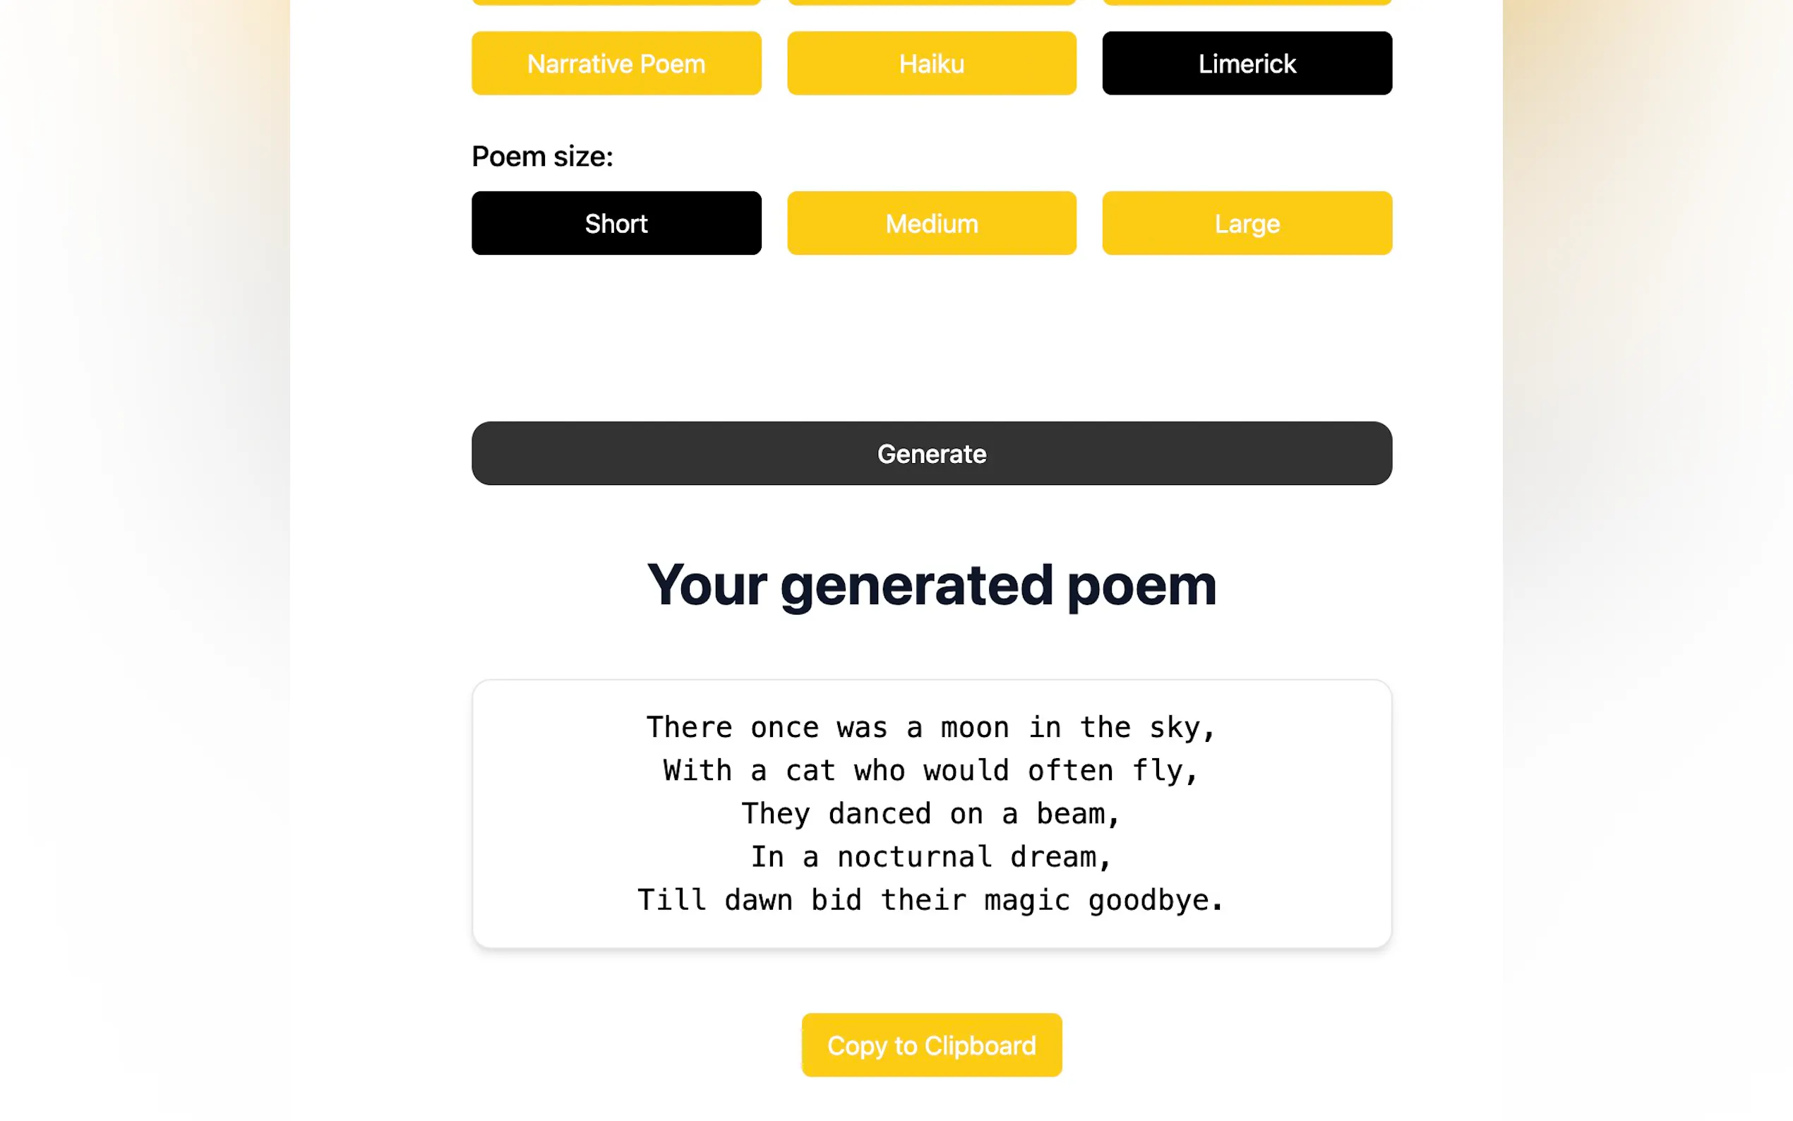Select the Narrative Poem option
Image resolution: width=1793 pixels, height=1121 pixels.
[616, 63]
